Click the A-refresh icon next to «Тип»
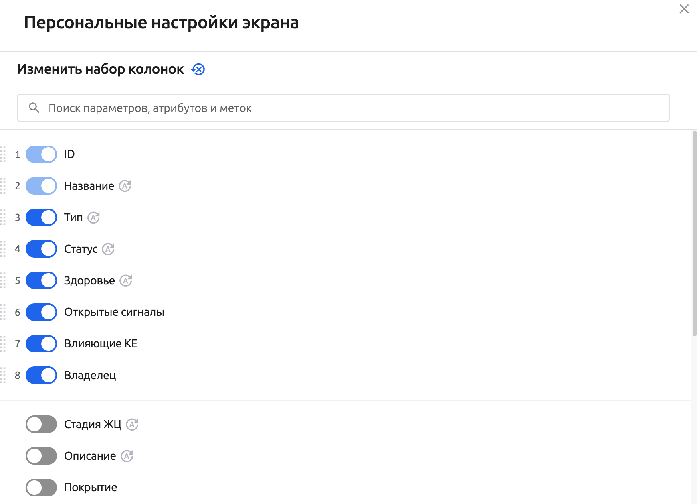The image size is (697, 504). pos(95,218)
